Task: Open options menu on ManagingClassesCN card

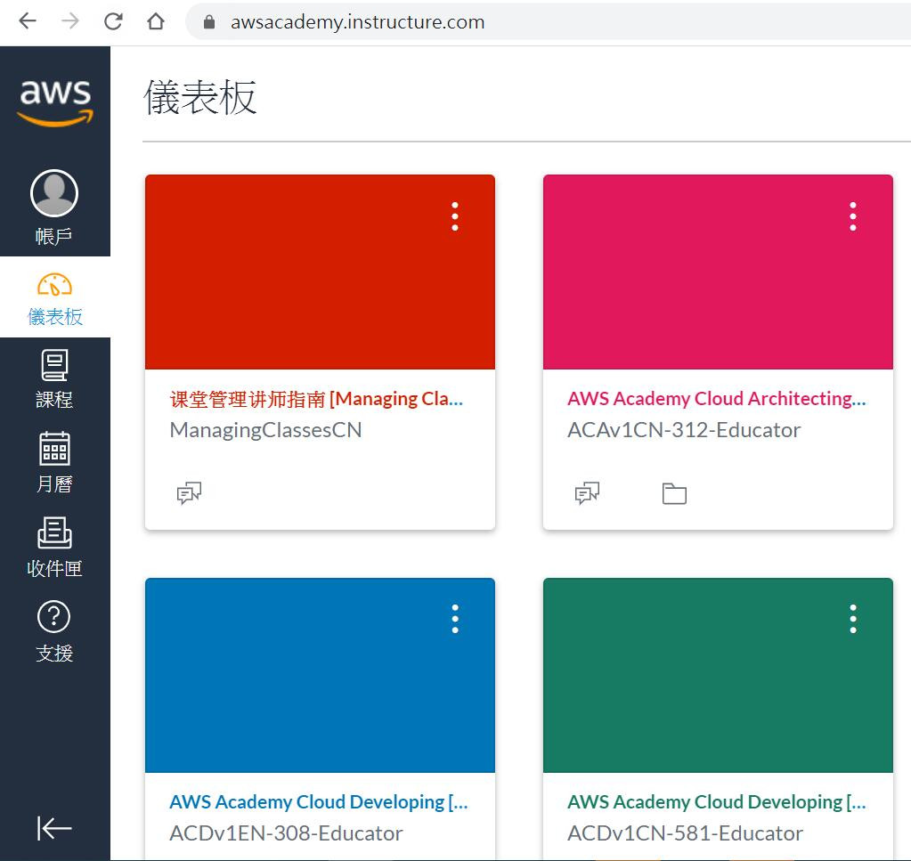Action: pyautogui.click(x=455, y=216)
